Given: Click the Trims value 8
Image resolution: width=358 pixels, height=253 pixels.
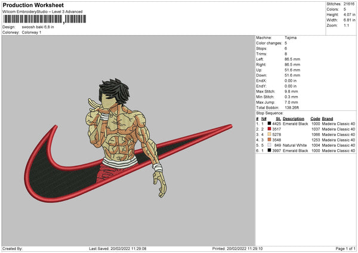Looking at the screenshot, I should point(286,54).
